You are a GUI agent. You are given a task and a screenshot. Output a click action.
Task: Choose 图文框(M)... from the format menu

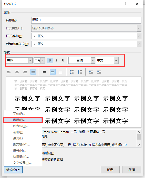click(x=23, y=144)
